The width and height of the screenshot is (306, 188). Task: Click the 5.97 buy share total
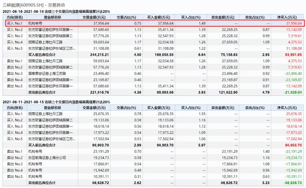click(x=202, y=145)
